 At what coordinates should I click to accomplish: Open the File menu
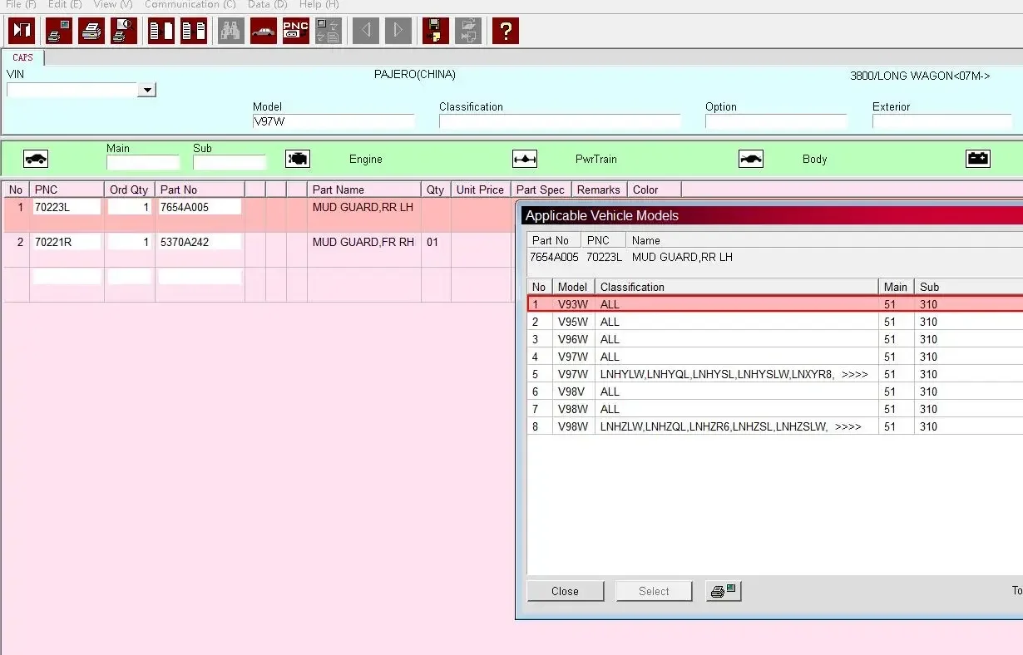(21, 4)
